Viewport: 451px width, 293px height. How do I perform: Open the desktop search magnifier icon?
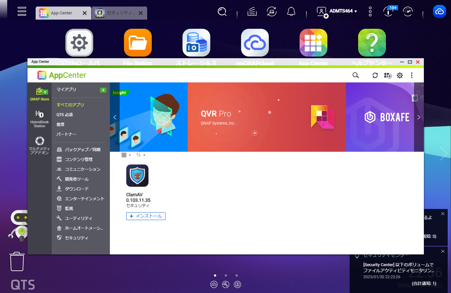(222, 12)
